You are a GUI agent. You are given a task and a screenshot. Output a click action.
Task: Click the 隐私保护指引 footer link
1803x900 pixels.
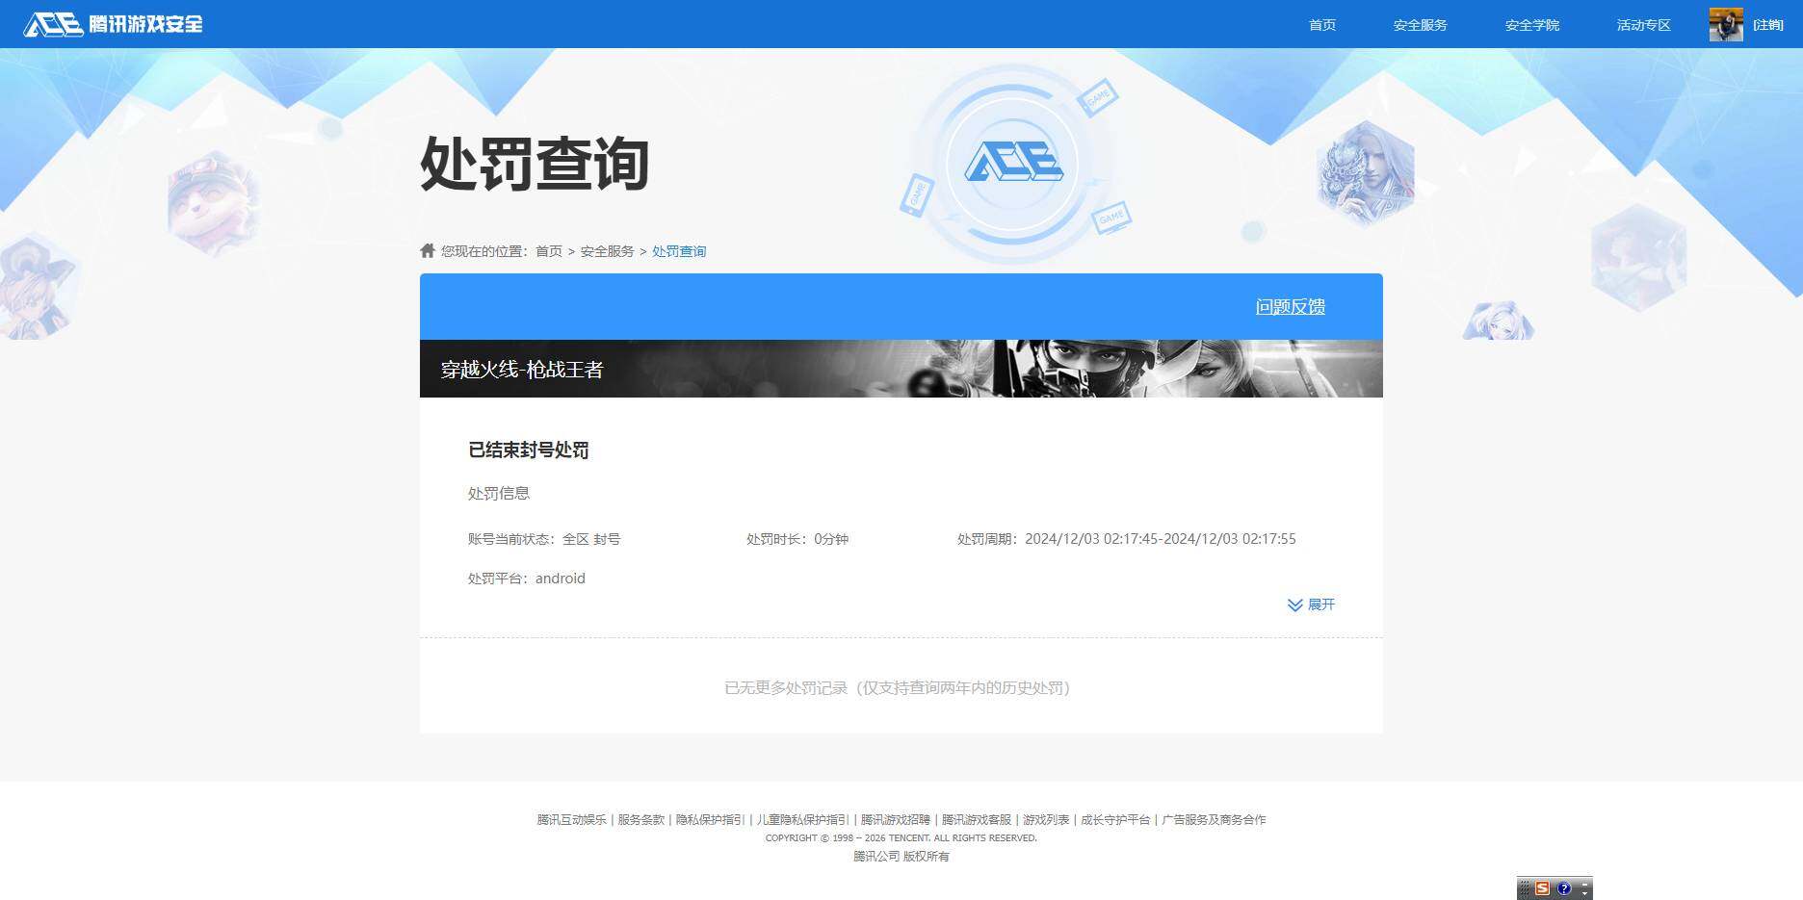pyautogui.click(x=709, y=819)
